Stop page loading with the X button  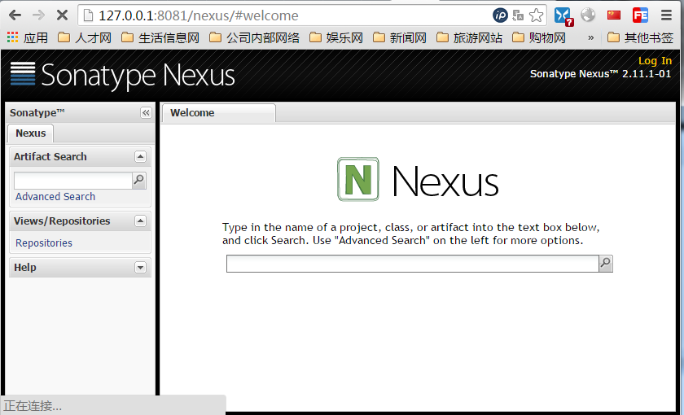(63, 15)
